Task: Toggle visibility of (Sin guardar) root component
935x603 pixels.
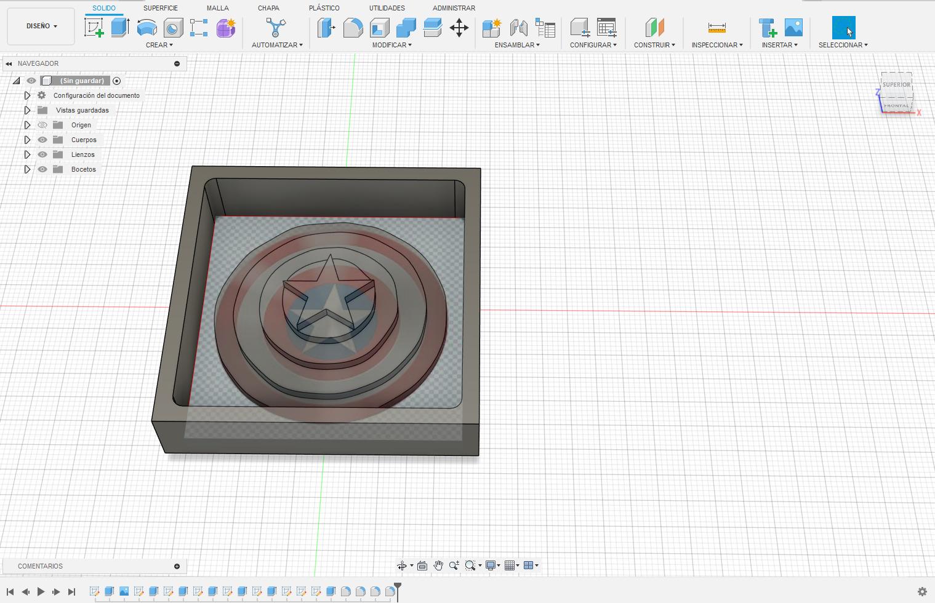Action: click(x=31, y=81)
